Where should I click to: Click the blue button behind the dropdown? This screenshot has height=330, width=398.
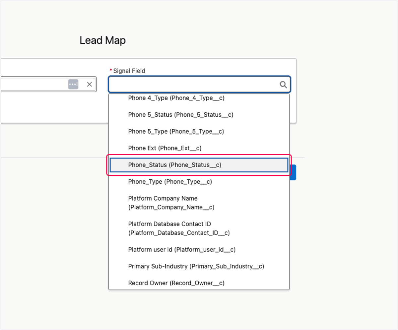[293, 172]
